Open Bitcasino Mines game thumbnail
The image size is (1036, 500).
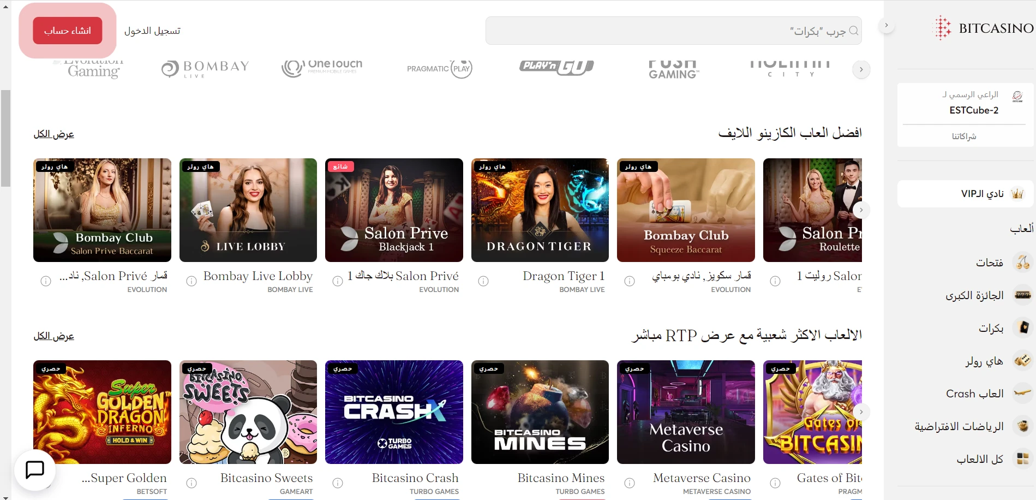pyautogui.click(x=540, y=412)
